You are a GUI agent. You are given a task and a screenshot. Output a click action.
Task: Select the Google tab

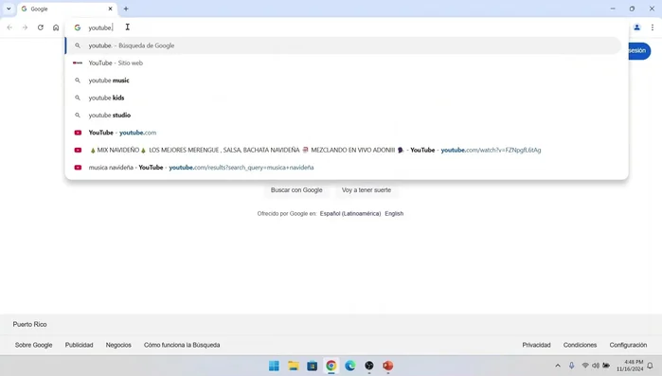(x=66, y=9)
